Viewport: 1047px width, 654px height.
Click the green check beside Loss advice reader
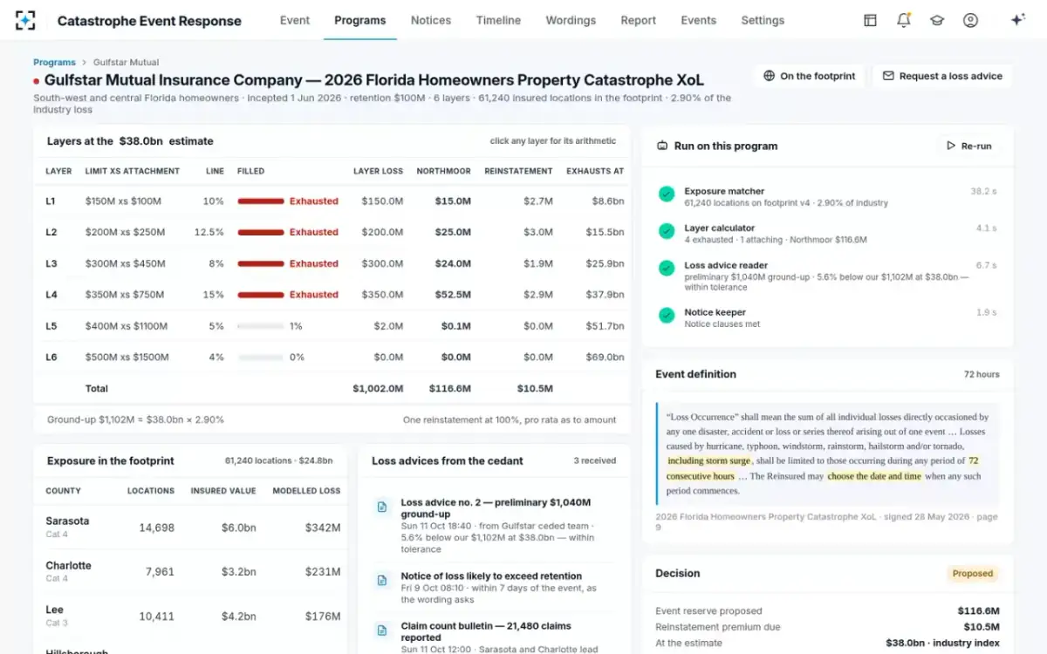click(667, 269)
